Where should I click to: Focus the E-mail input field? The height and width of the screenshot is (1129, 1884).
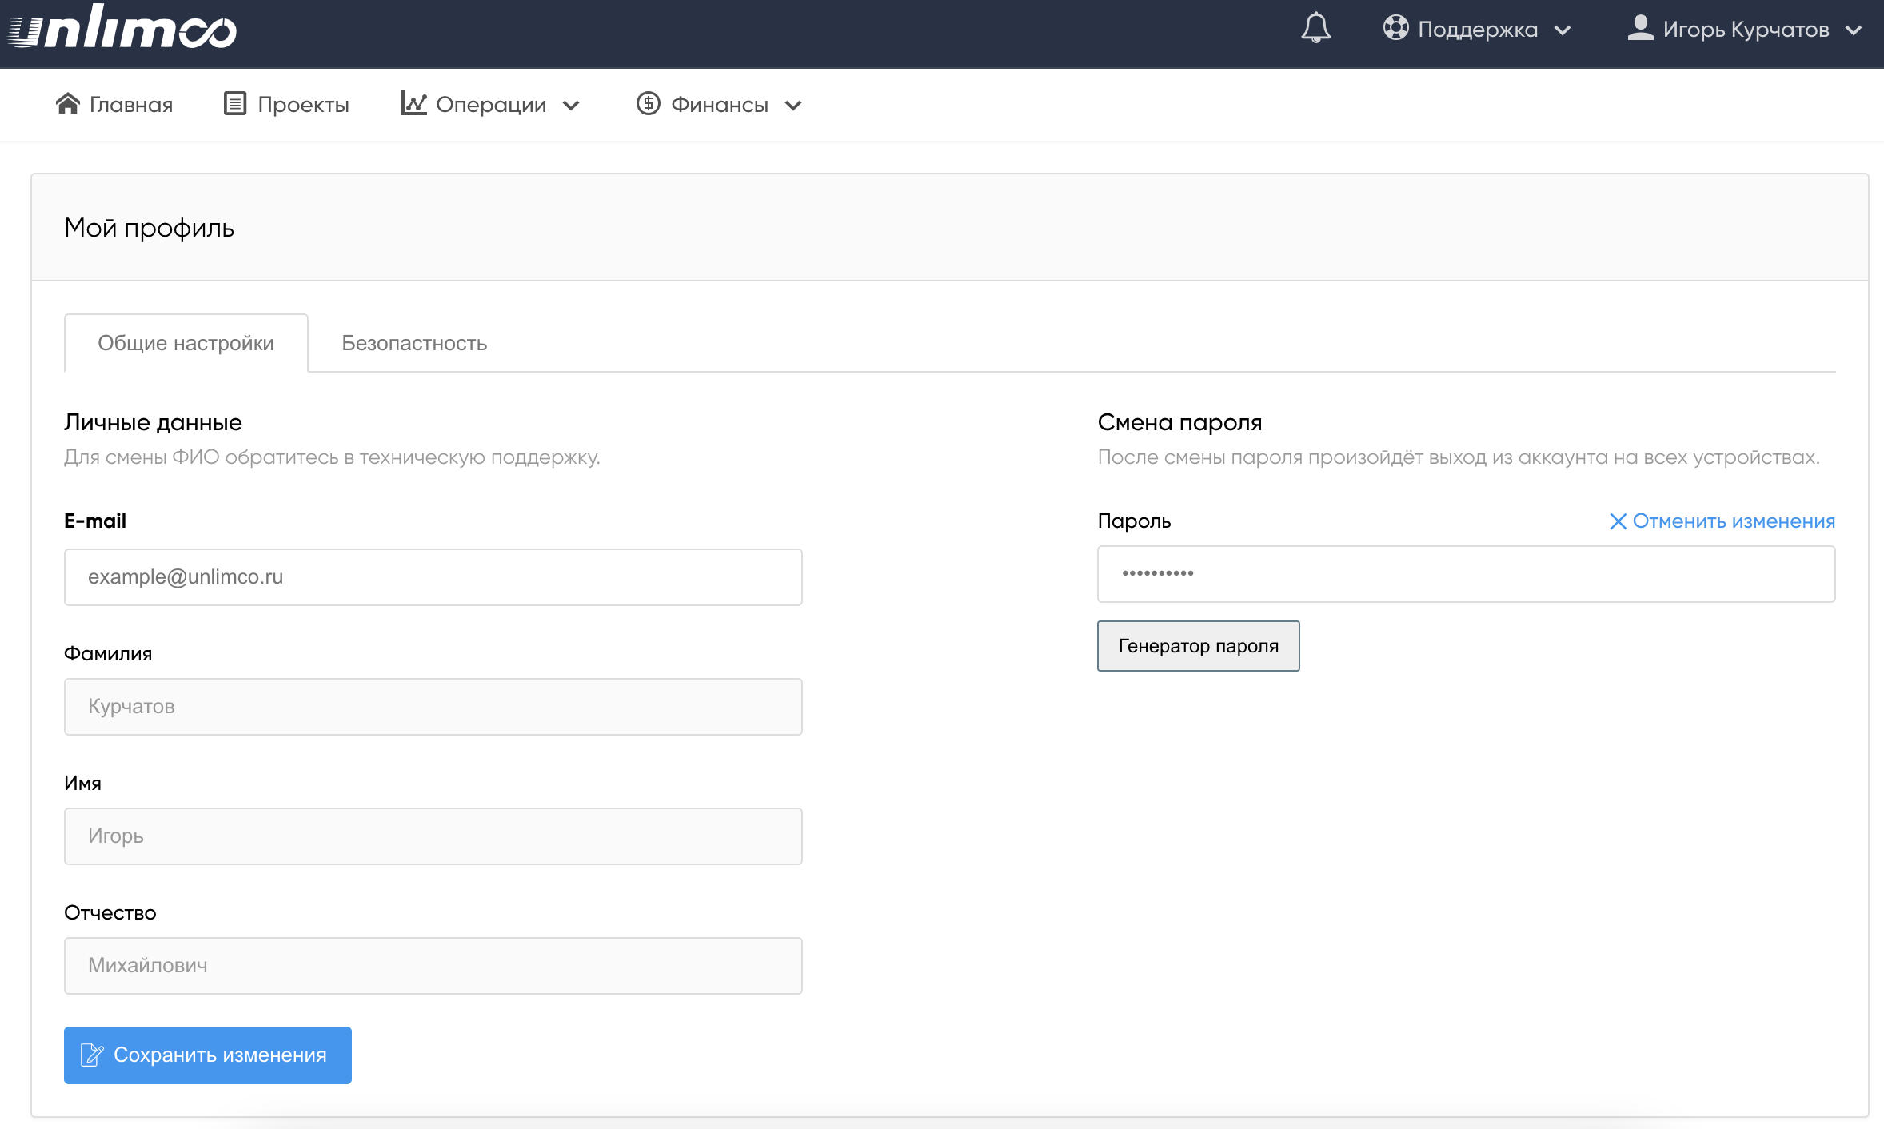coord(433,577)
